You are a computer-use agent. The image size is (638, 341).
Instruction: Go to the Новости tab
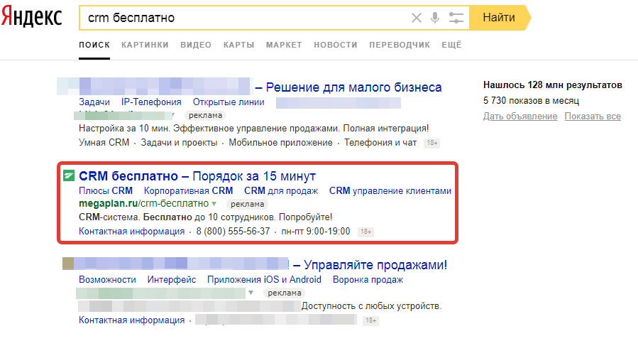coord(335,45)
